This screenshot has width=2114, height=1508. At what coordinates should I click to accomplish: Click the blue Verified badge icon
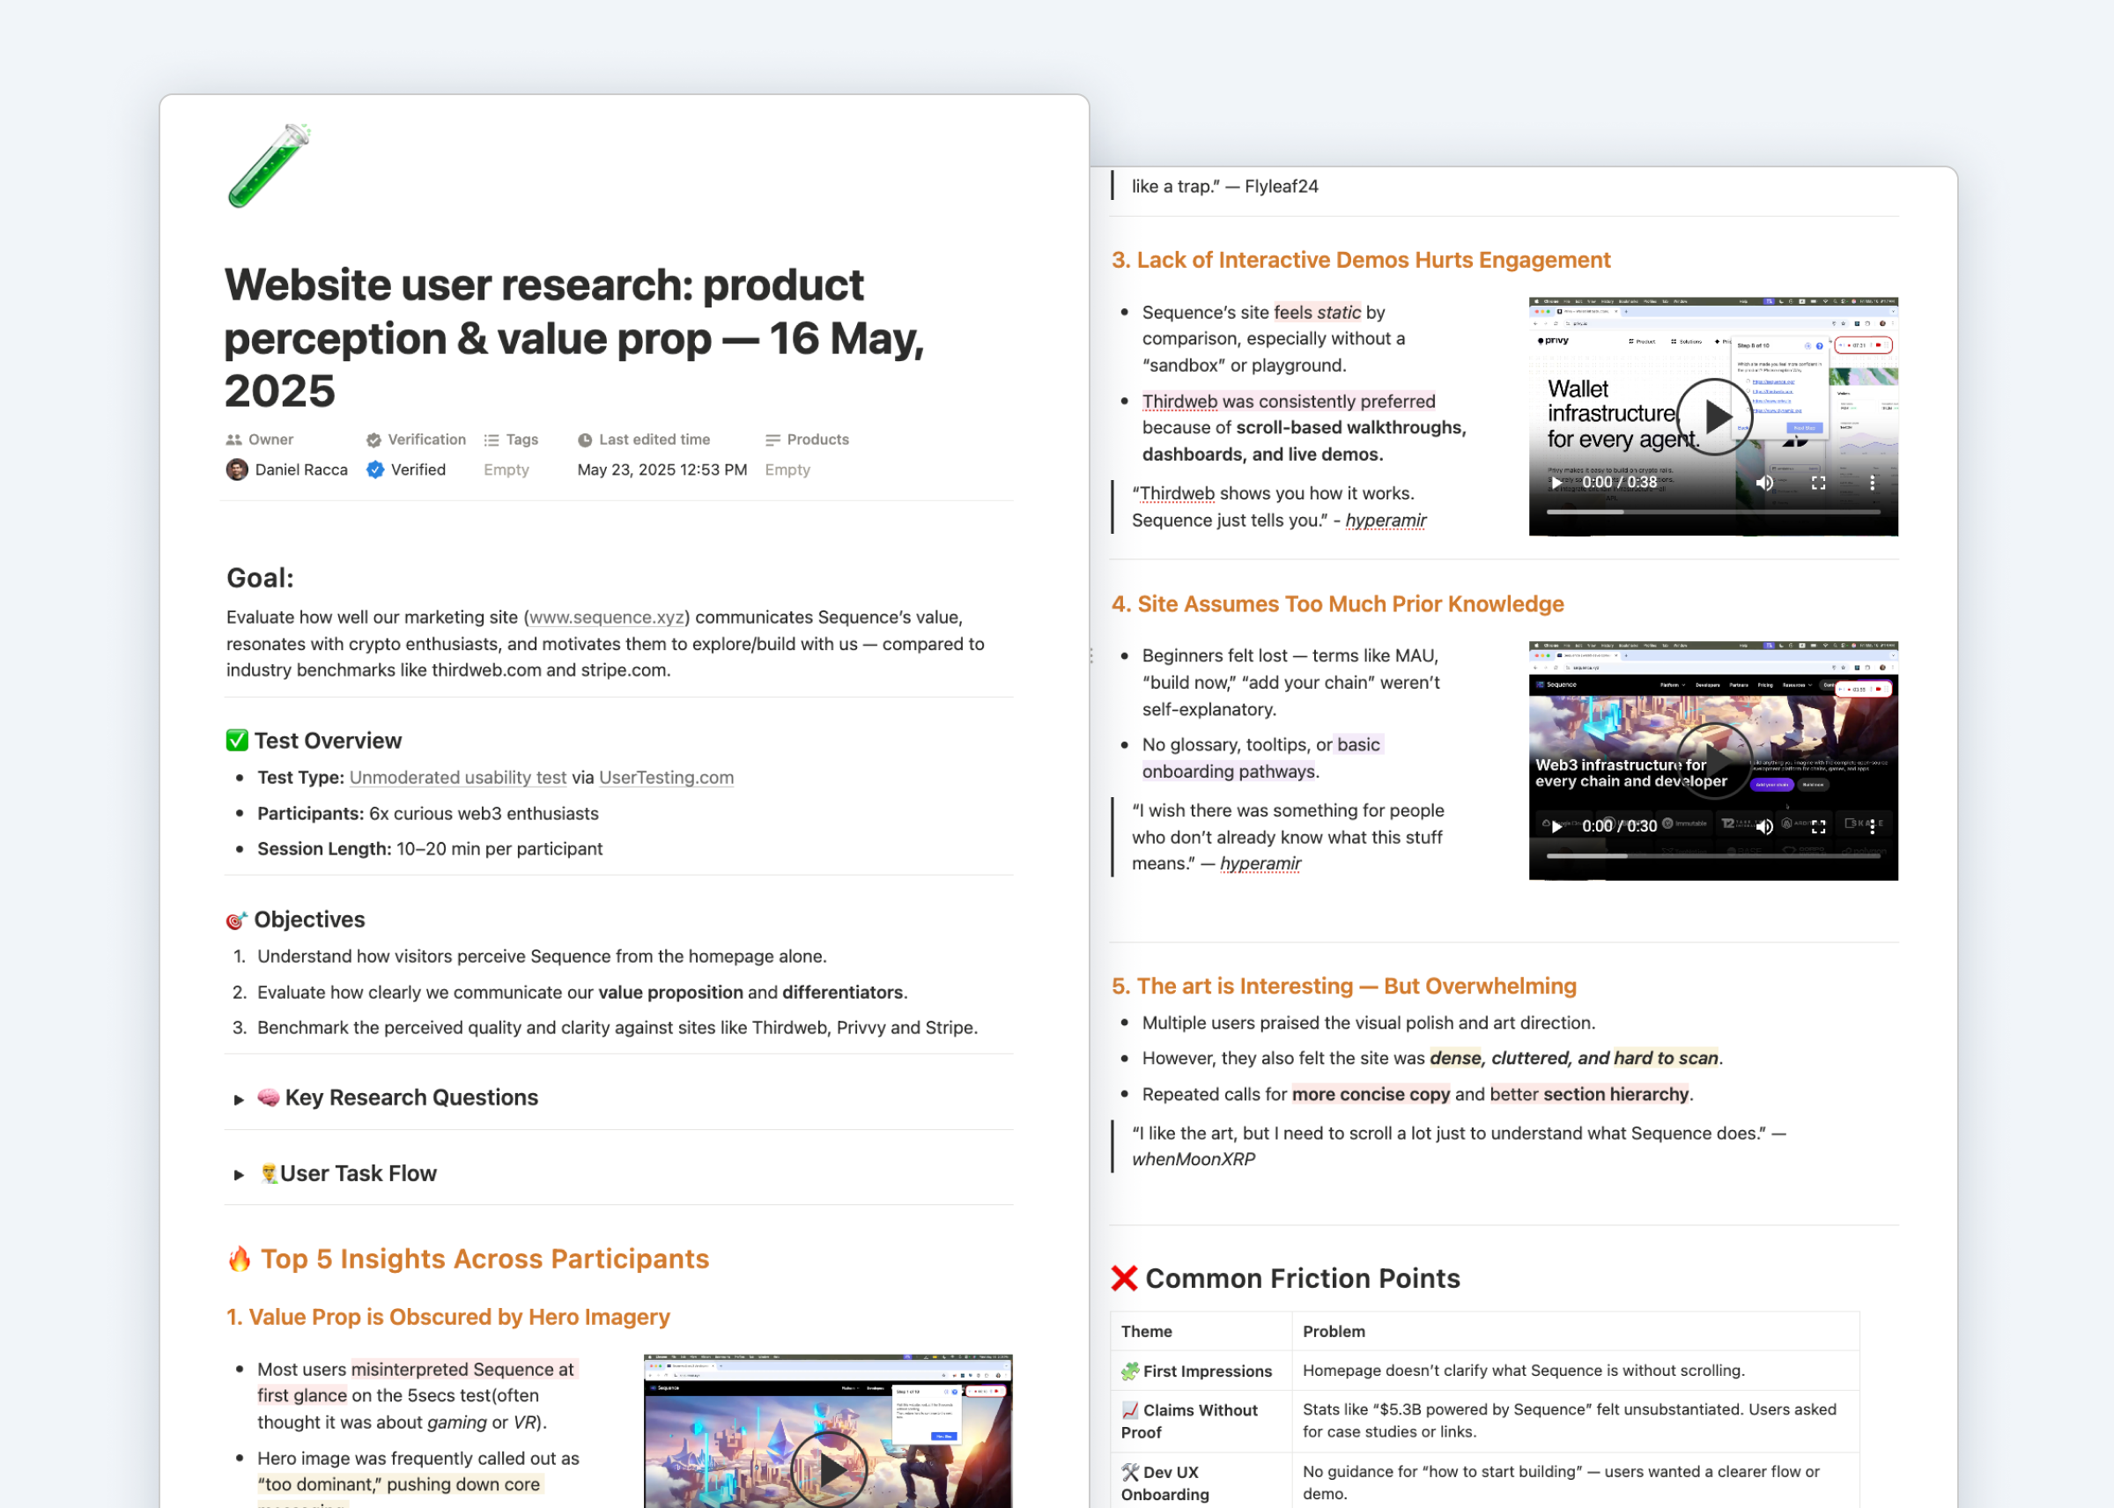coord(375,469)
